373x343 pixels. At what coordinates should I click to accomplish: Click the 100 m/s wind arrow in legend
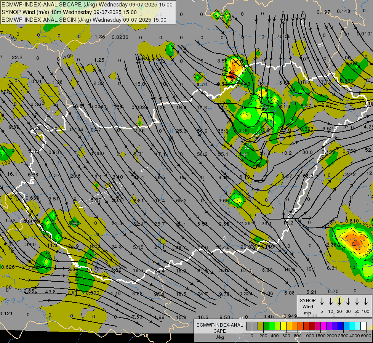(x=366, y=301)
